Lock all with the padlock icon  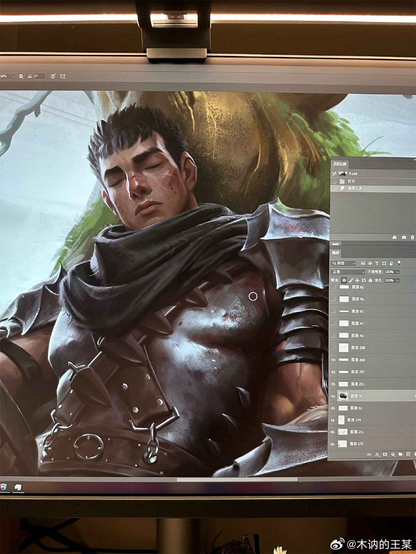[x=370, y=280]
